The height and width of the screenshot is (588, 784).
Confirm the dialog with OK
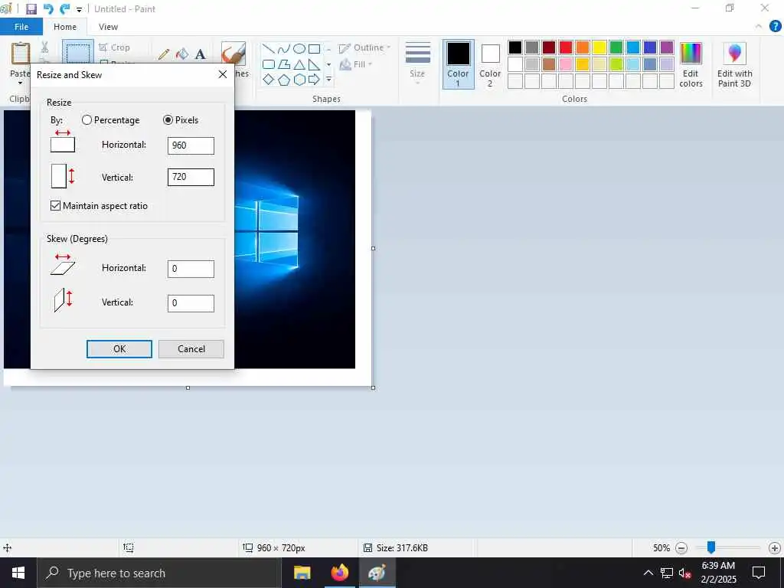click(x=119, y=349)
